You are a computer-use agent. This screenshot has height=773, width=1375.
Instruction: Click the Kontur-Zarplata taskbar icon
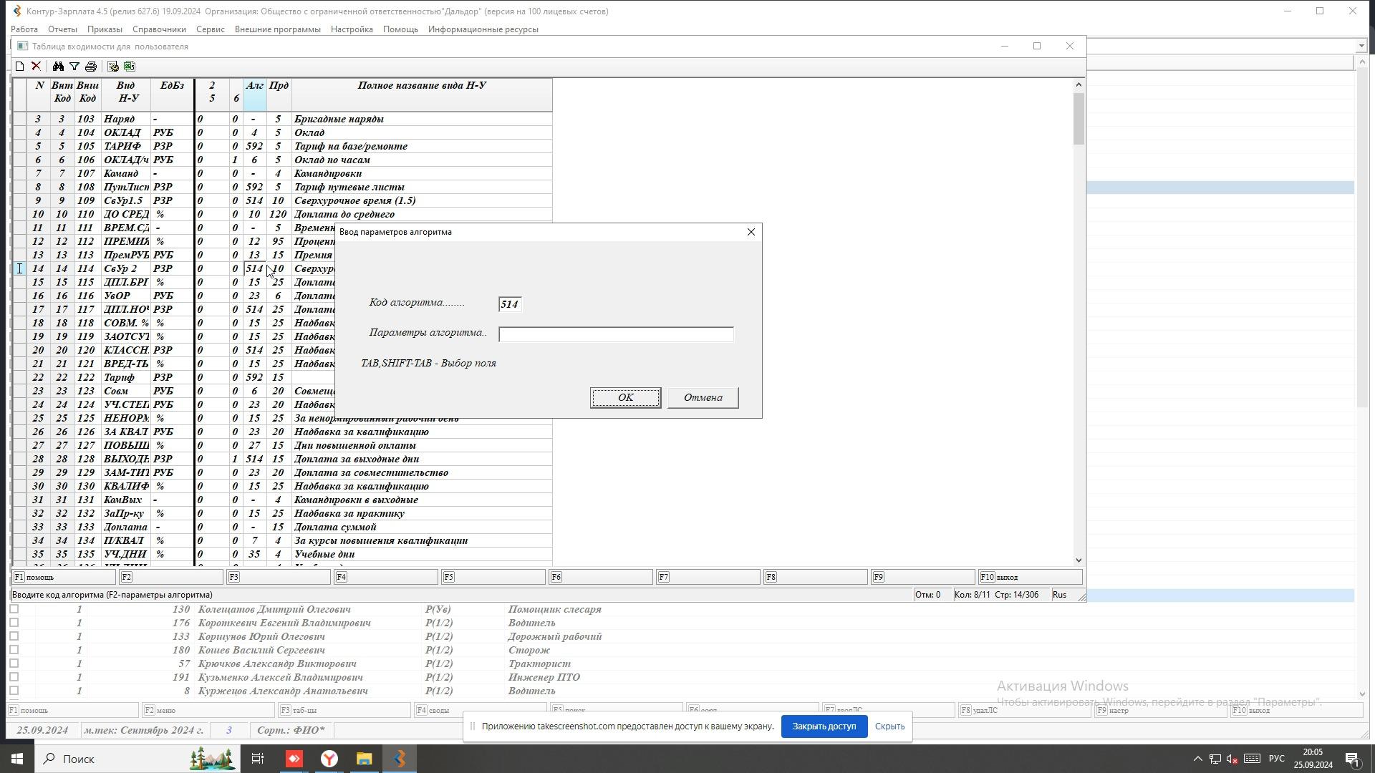[400, 759]
